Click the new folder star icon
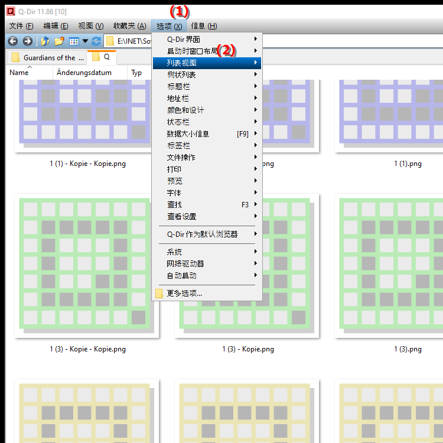Screen dimensions: 443x443 click(x=59, y=41)
